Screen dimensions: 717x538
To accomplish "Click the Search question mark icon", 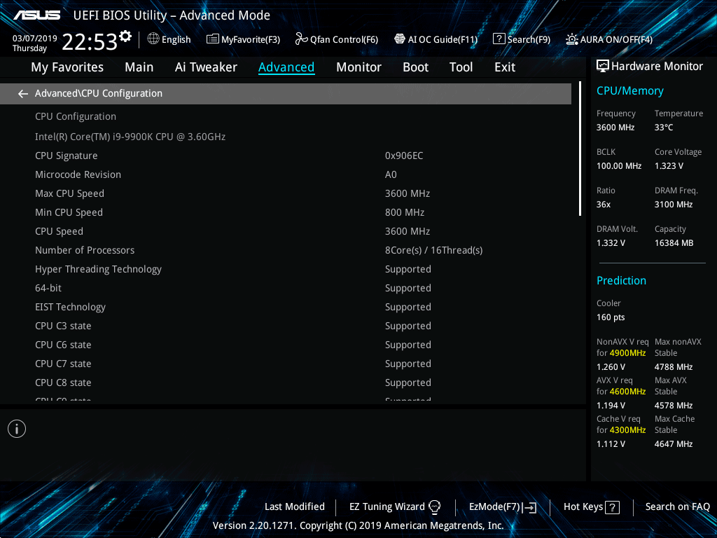I will (x=499, y=39).
